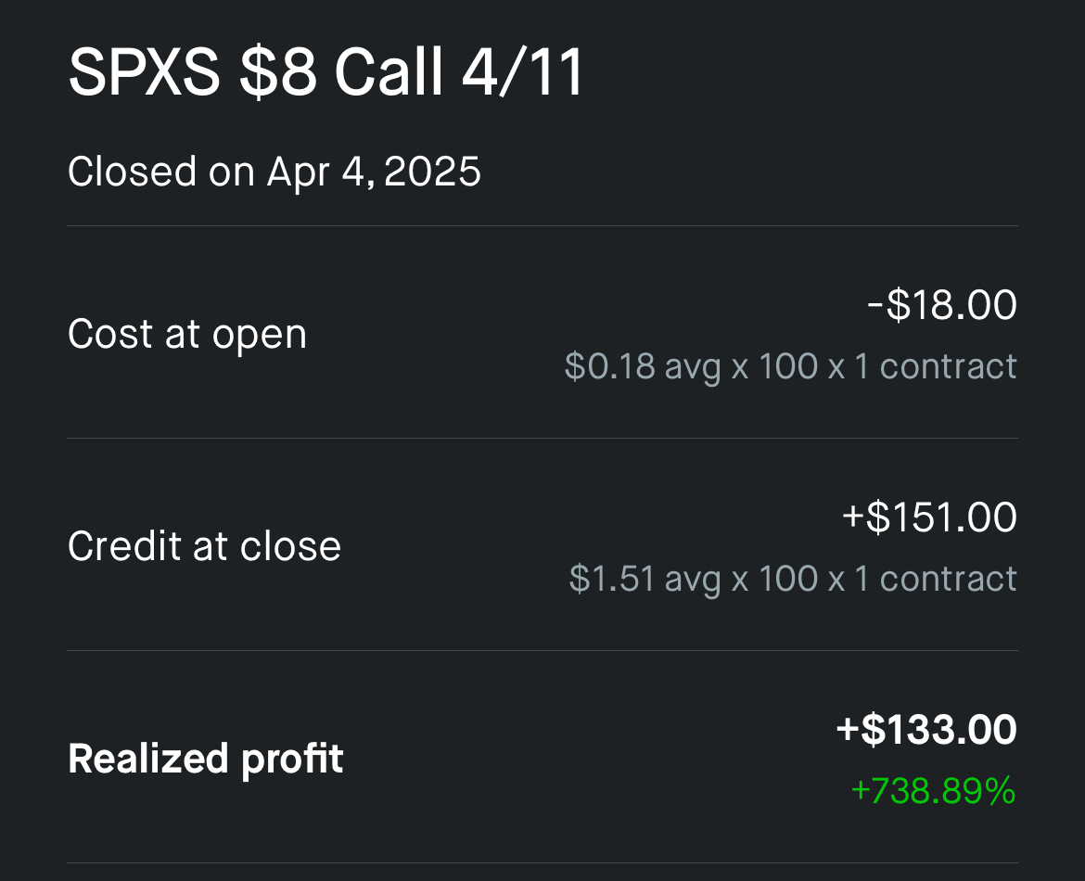The height and width of the screenshot is (881, 1085).
Task: Click the Credit at close label
Action: click(204, 546)
